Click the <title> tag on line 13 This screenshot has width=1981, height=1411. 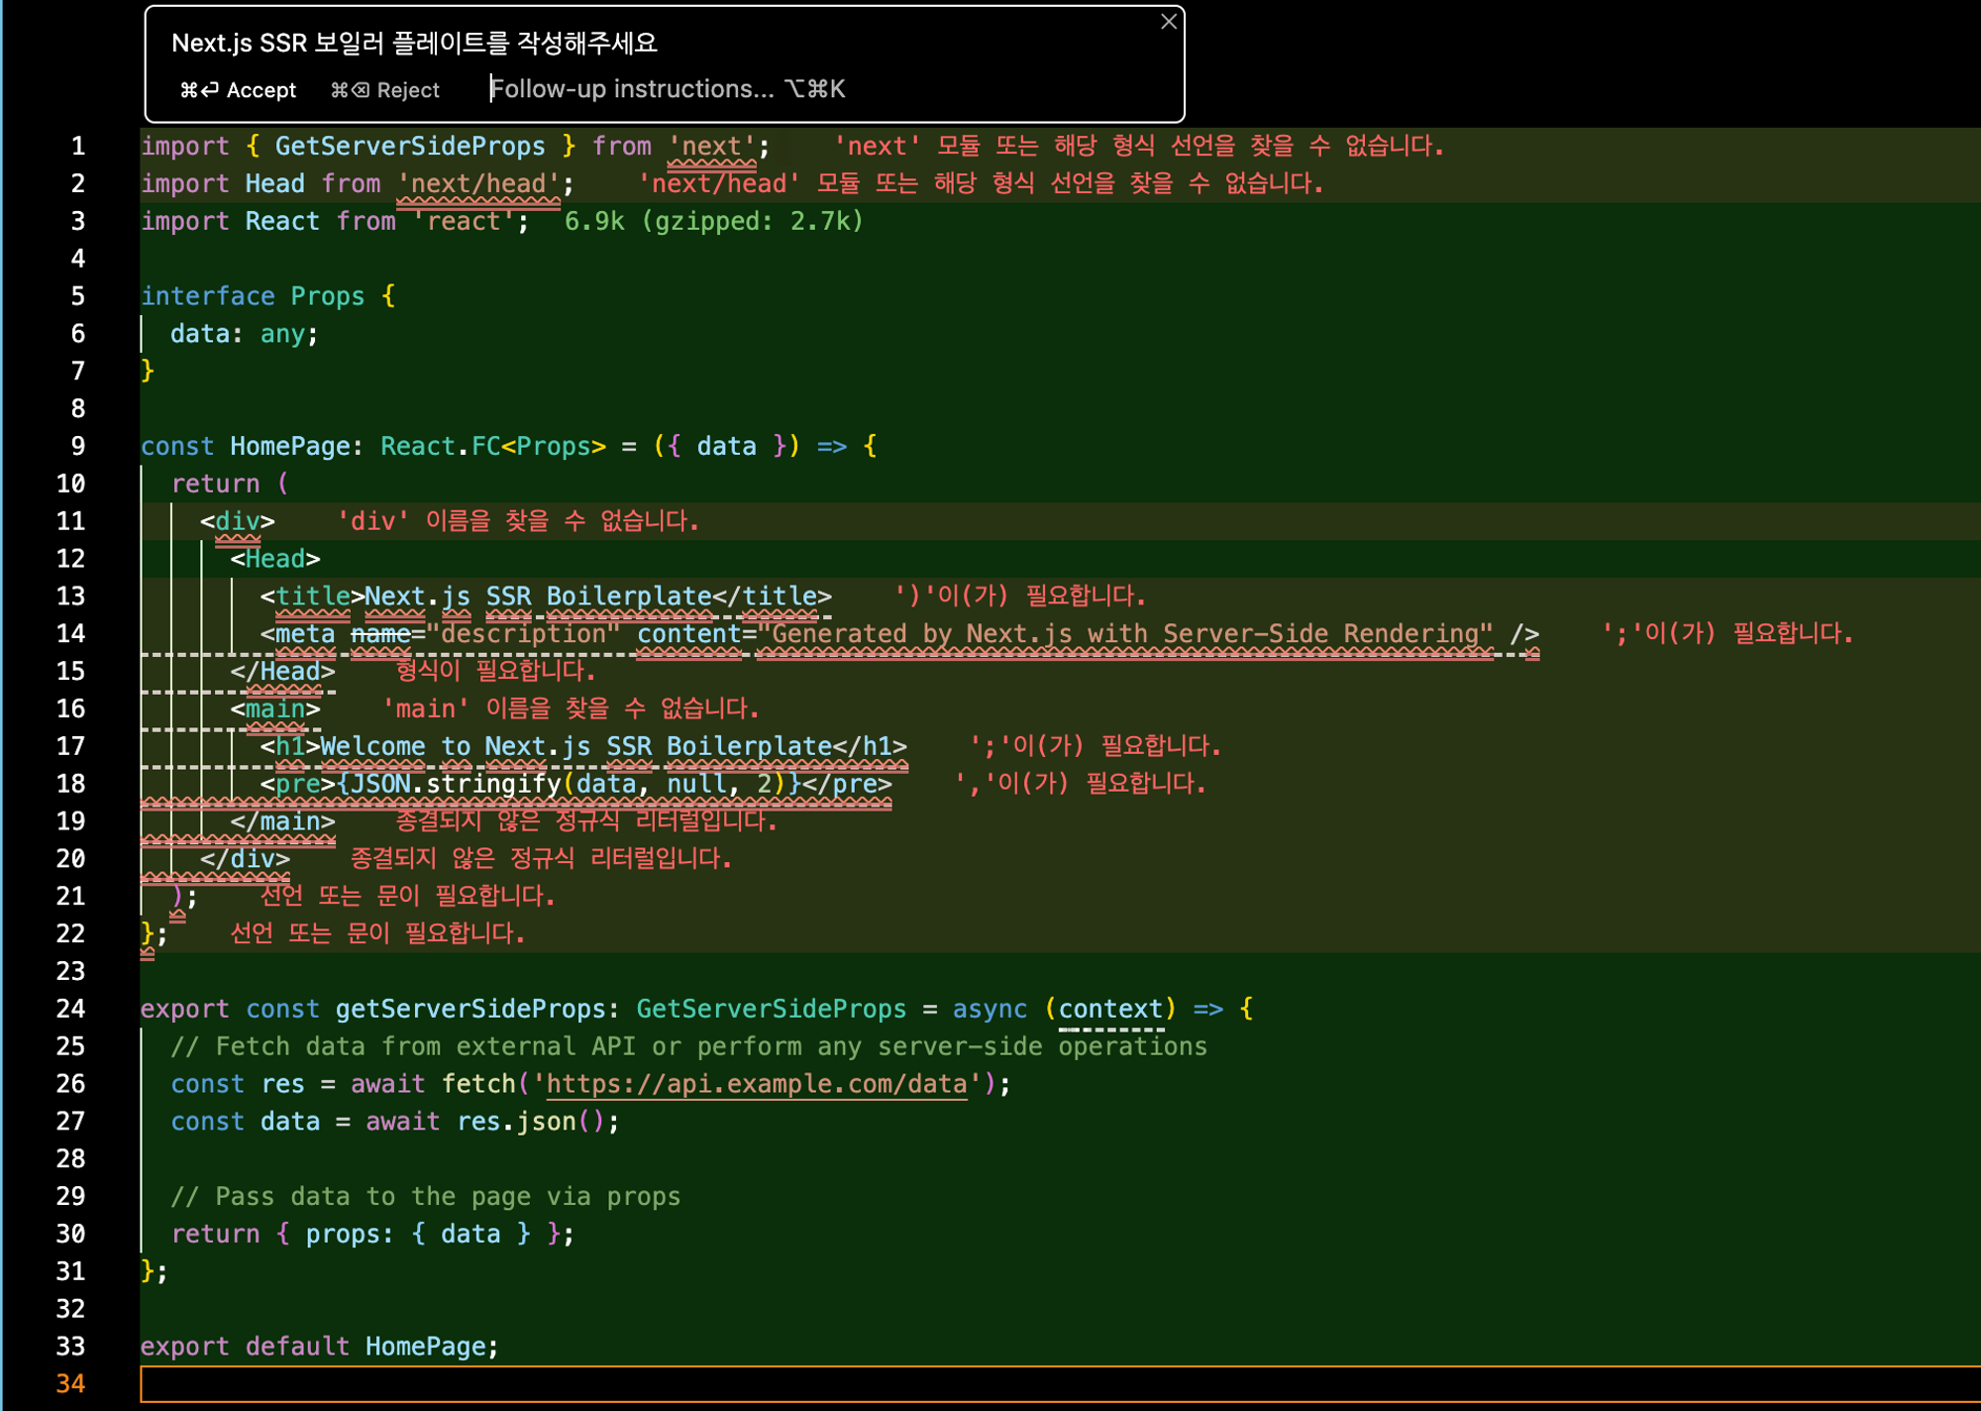click(313, 597)
